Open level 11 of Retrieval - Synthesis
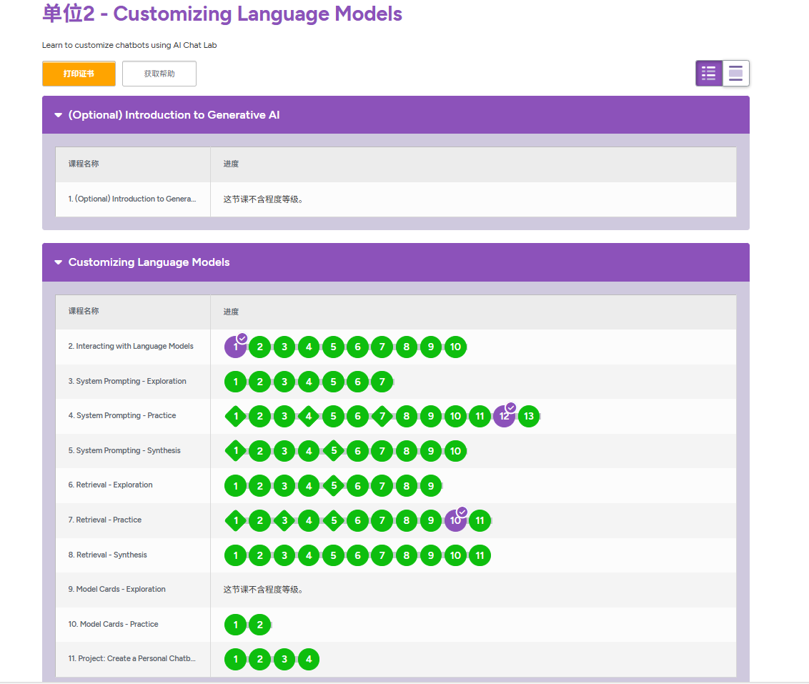Image resolution: width=809 pixels, height=684 pixels. point(480,555)
